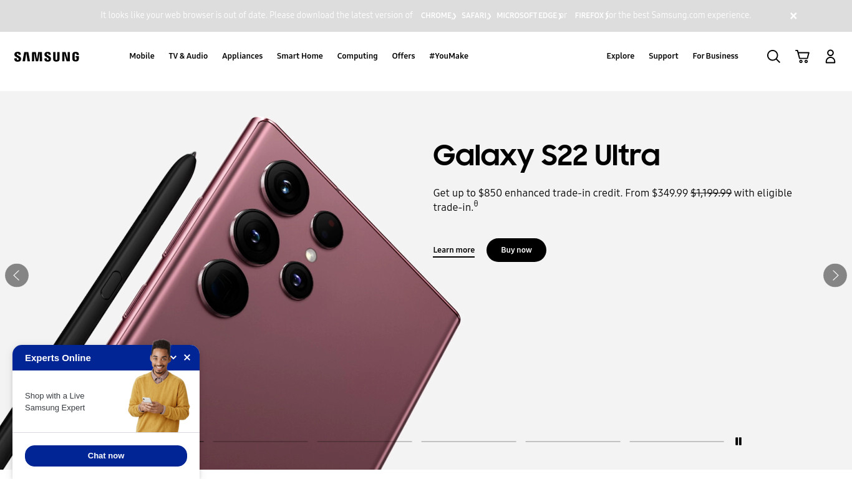The width and height of the screenshot is (852, 479).
Task: Click the Buy now button
Action: point(516,250)
